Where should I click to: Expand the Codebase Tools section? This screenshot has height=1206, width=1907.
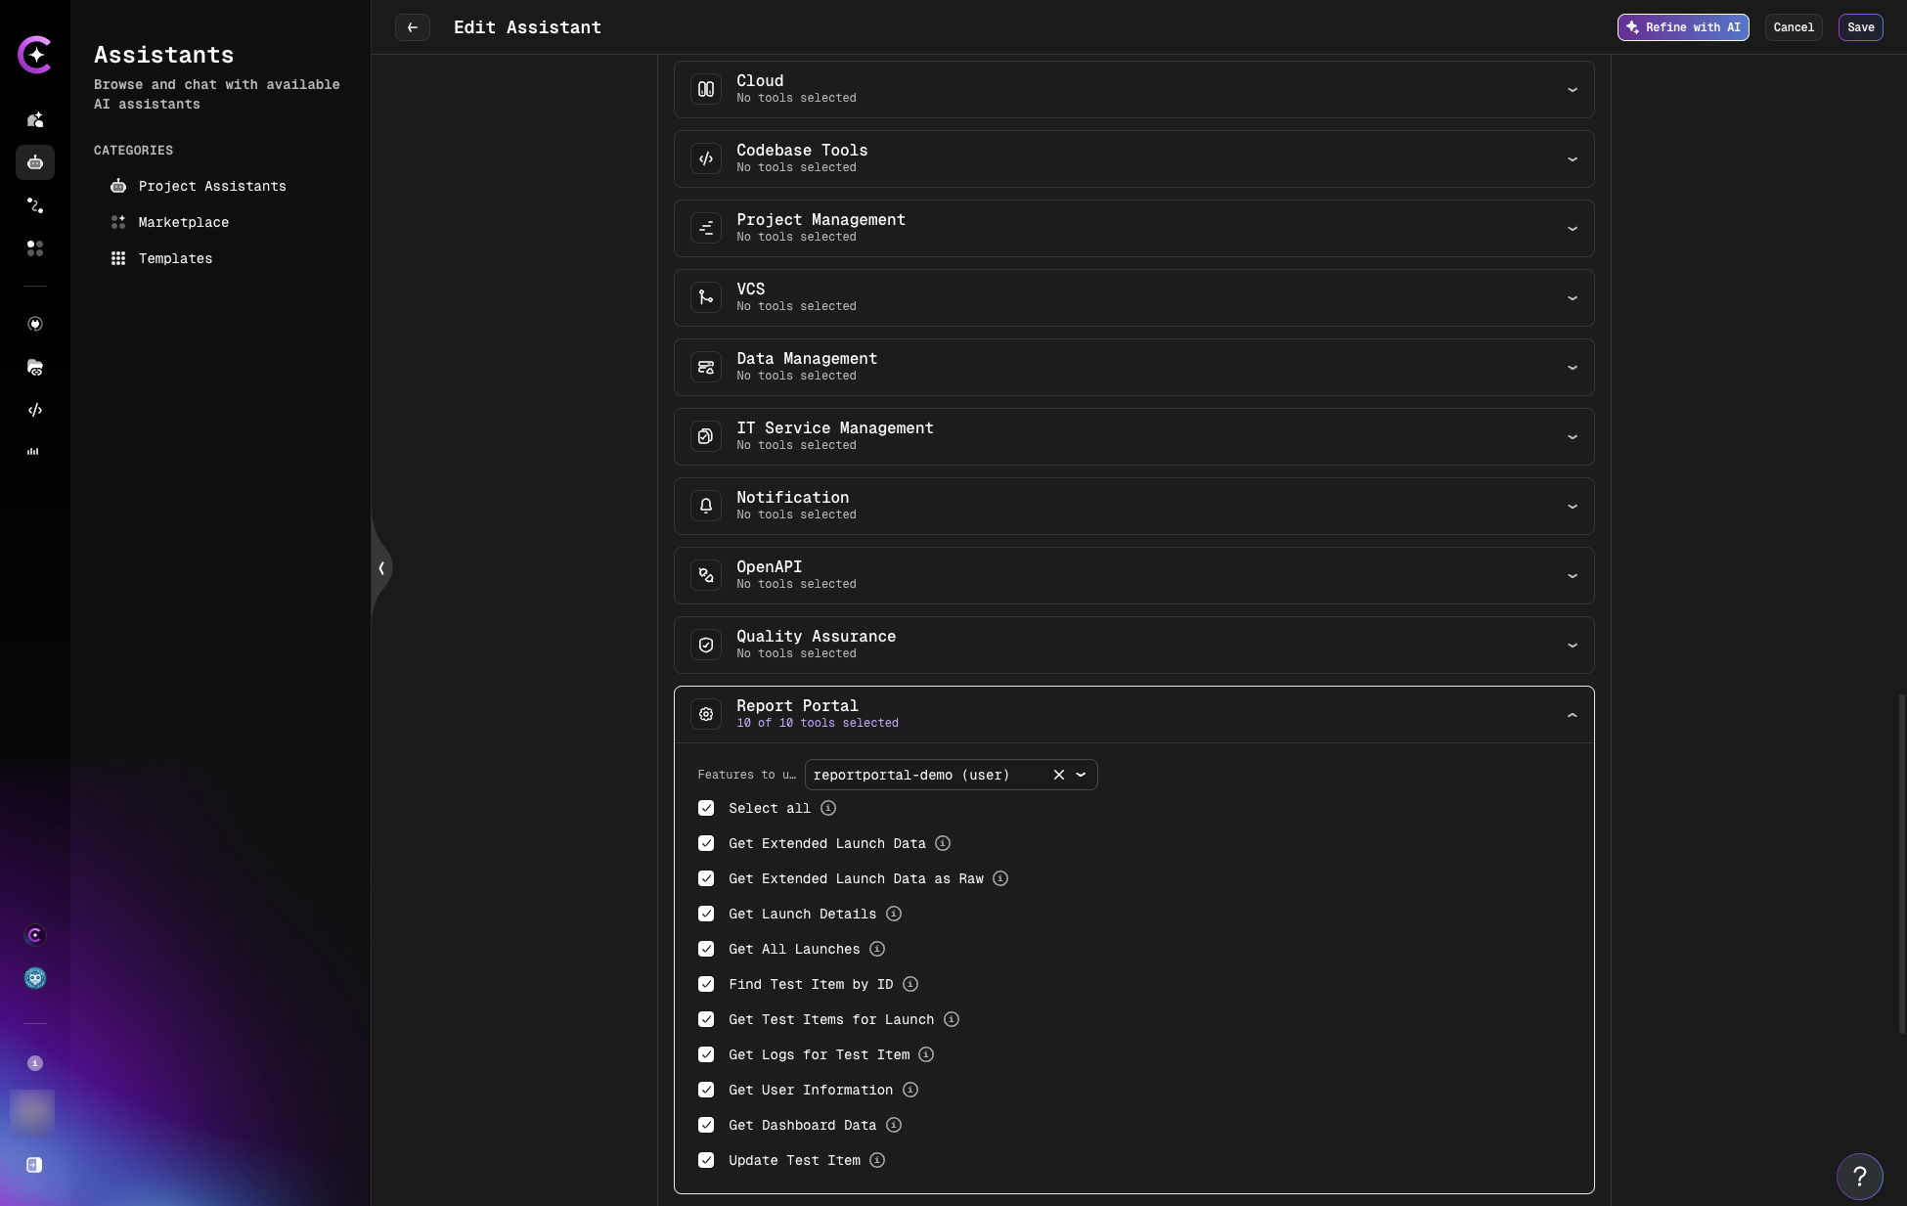pyautogui.click(x=1572, y=158)
